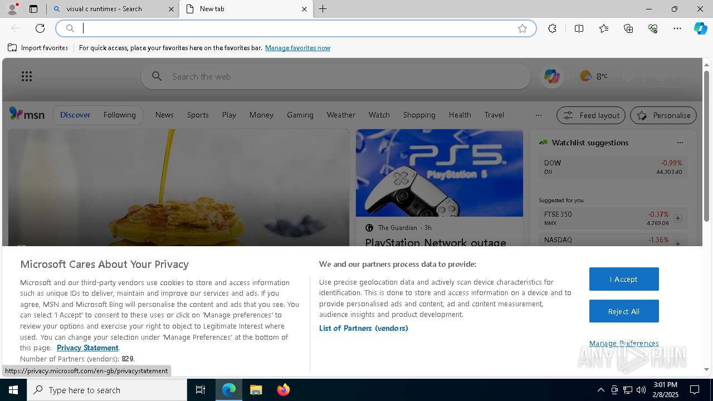
Task: Open the Copilot colorful icon near search
Action: pyautogui.click(x=552, y=76)
